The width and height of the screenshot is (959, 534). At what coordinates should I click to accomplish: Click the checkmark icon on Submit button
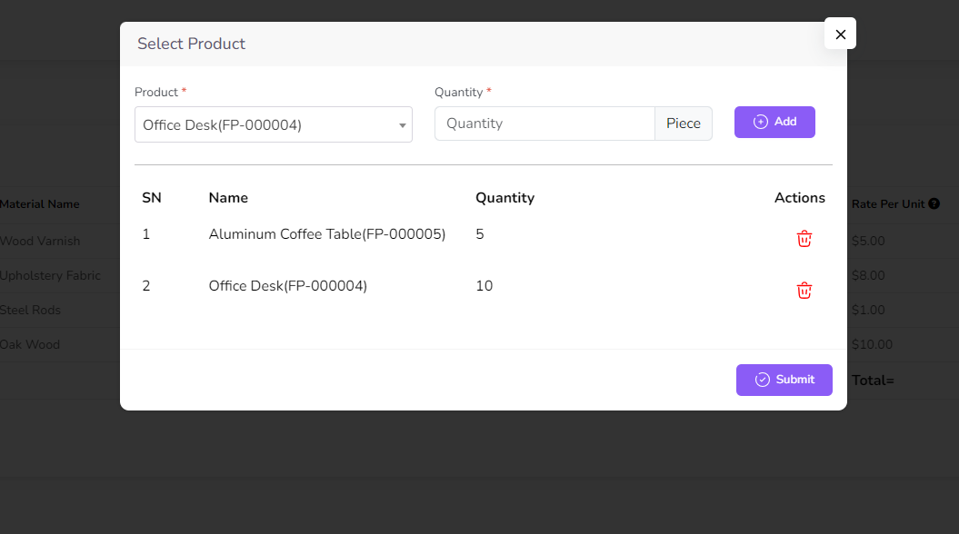763,380
